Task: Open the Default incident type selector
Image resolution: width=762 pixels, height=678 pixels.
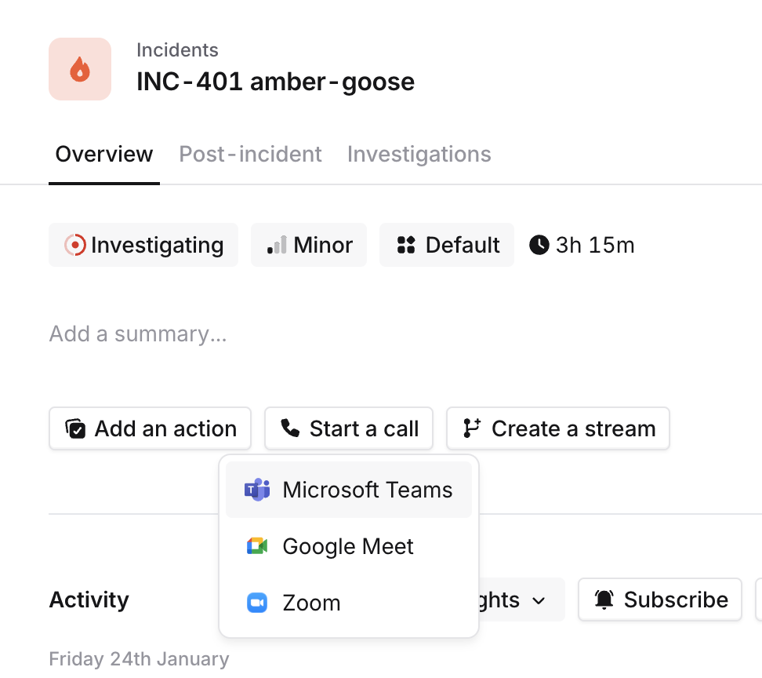Action: pyautogui.click(x=447, y=245)
